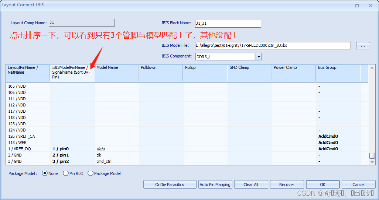
Task: Sort by the IBISModelPinName / SignalName column header
Action: click(x=72, y=73)
